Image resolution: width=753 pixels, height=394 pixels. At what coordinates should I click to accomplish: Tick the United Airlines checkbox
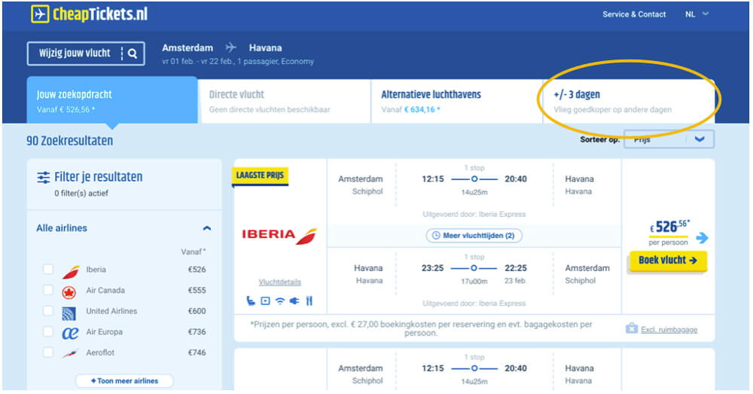(48, 310)
